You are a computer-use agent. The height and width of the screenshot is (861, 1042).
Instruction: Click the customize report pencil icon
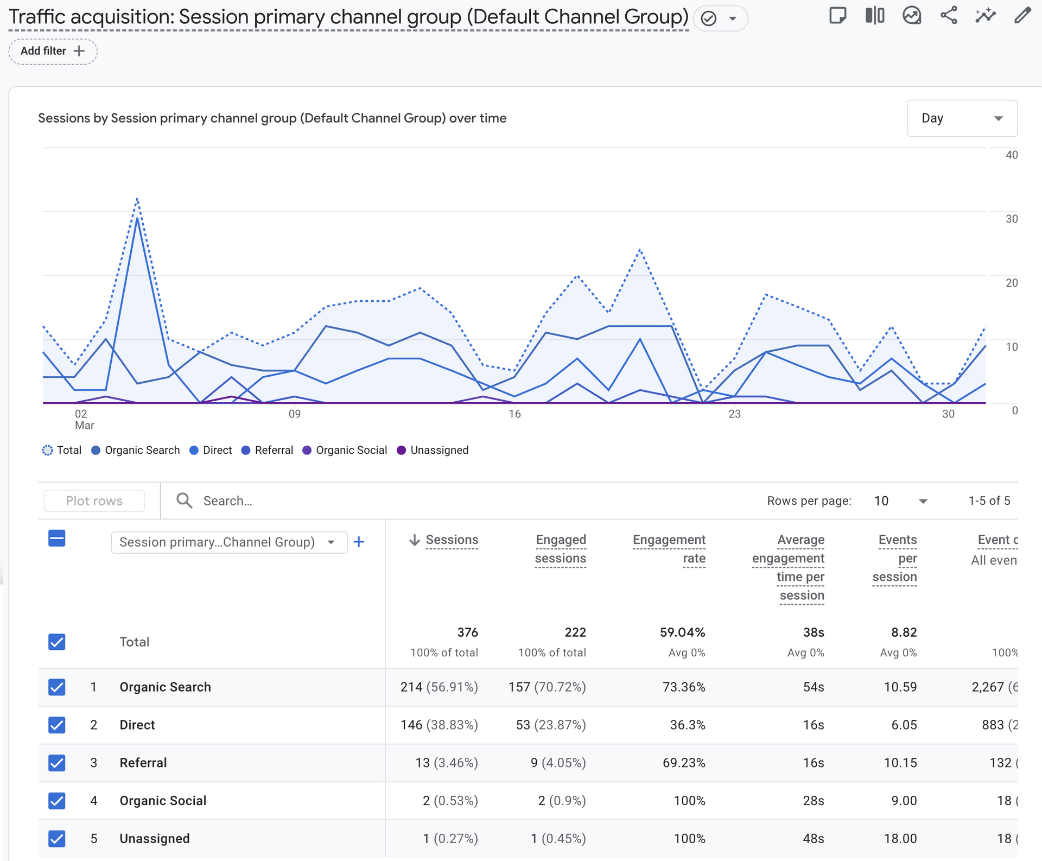tap(1022, 16)
